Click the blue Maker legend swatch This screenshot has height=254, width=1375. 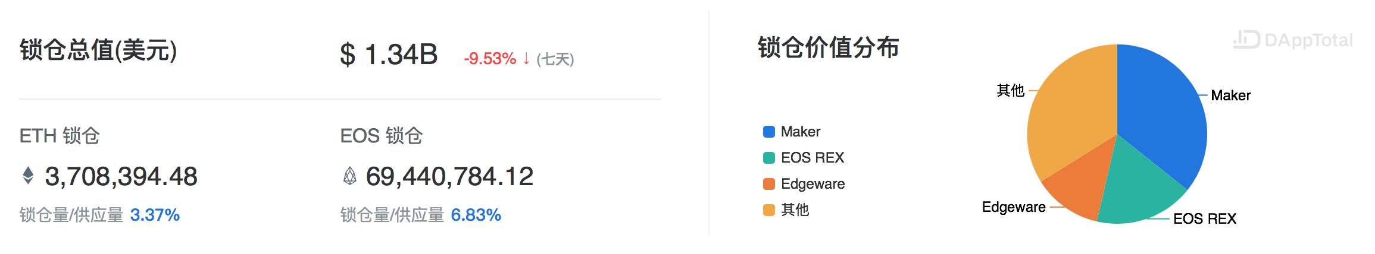[x=769, y=132]
